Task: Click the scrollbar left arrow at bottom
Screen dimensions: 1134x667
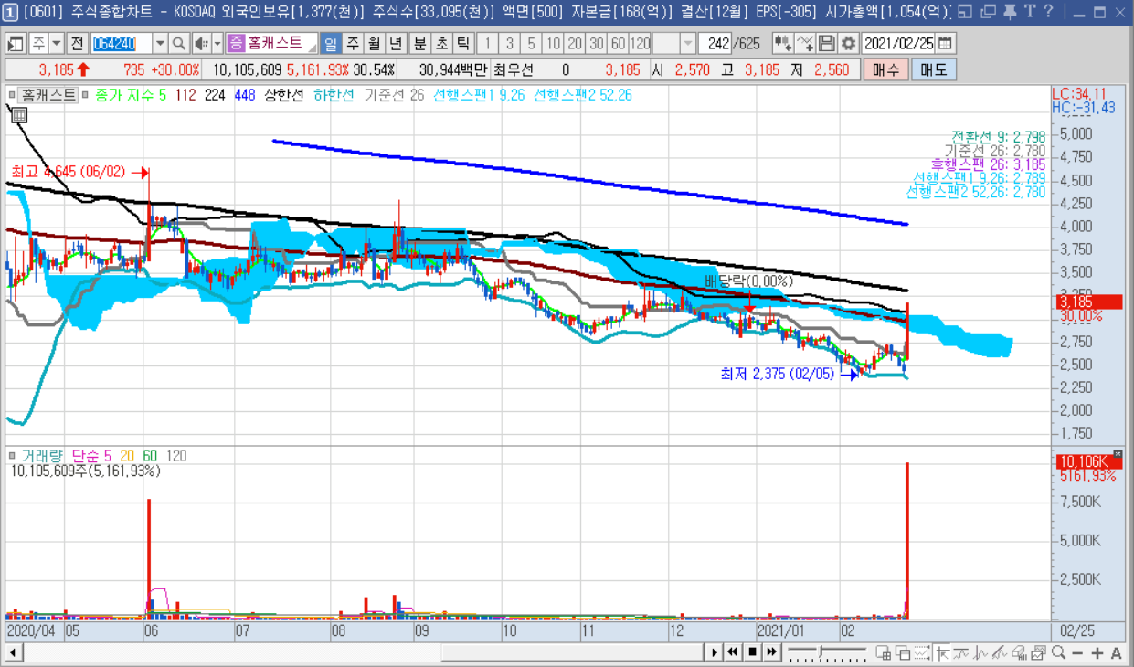Action: 14,652
